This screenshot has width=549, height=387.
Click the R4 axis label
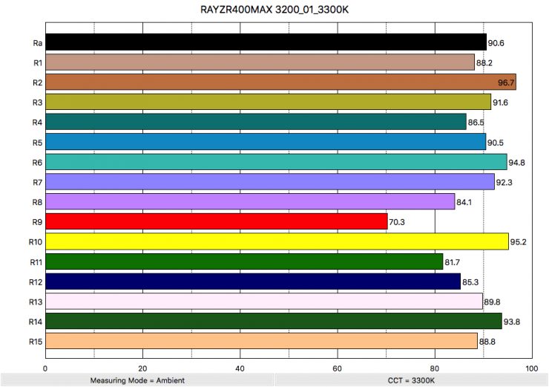pos(36,123)
